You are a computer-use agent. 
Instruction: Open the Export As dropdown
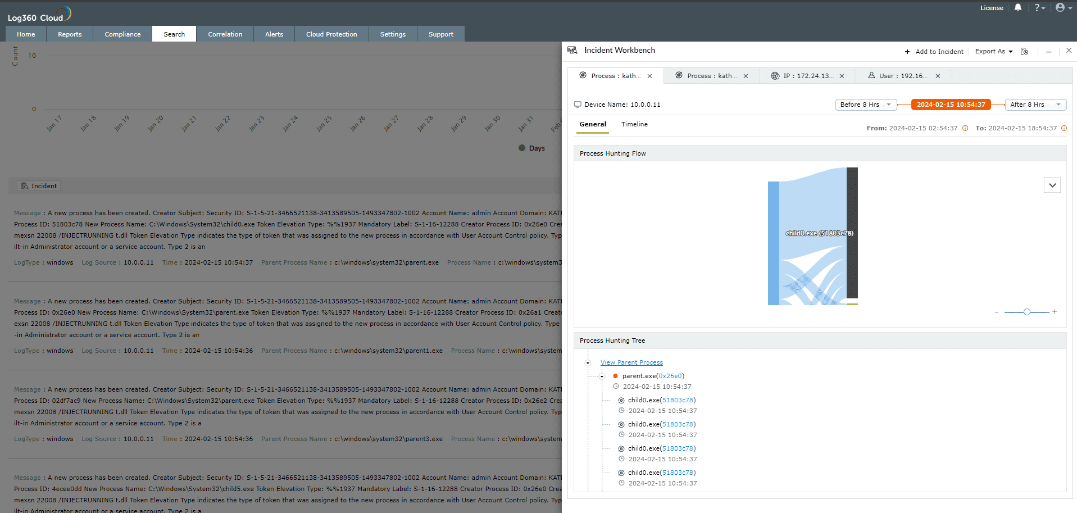coord(994,51)
